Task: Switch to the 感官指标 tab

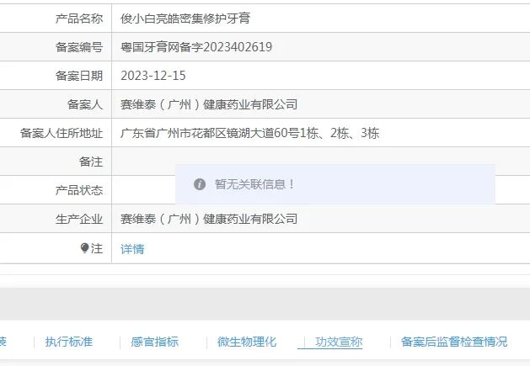Action: 154,342
